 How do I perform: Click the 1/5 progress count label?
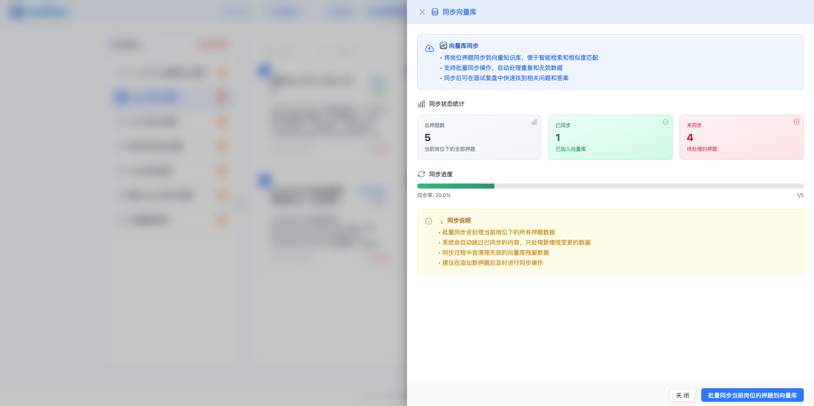[x=800, y=195]
